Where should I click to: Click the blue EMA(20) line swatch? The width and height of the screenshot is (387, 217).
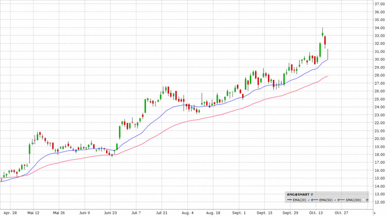click(x=289, y=199)
